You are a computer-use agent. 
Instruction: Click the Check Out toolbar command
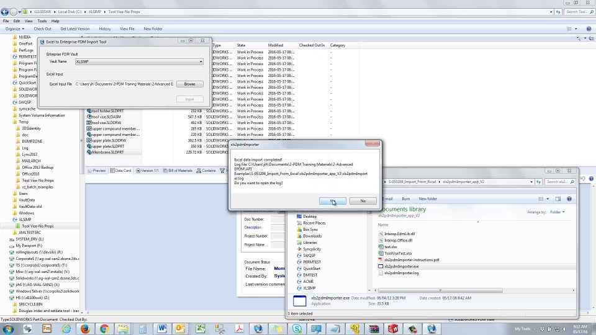pos(42,29)
